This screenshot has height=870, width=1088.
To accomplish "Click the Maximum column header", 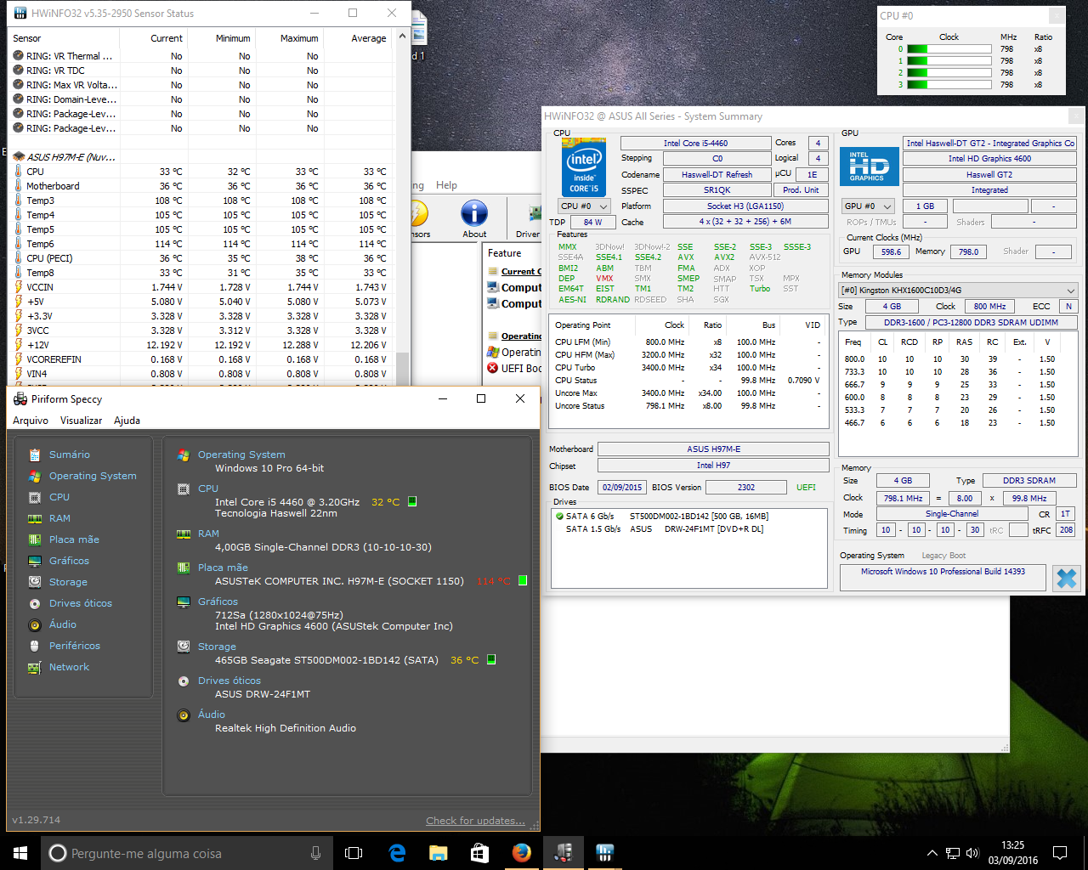I will [299, 38].
